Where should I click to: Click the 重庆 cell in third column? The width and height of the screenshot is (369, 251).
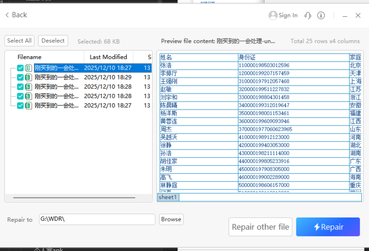tap(355, 186)
